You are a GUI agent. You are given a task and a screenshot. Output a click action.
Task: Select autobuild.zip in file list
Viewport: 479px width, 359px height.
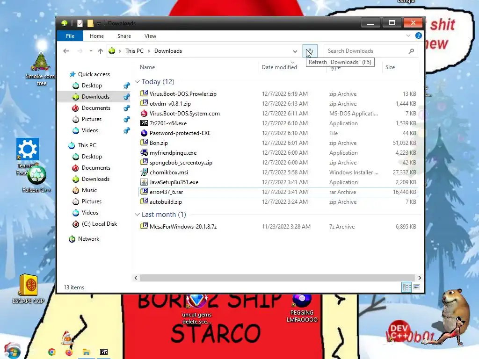(x=278, y=202)
